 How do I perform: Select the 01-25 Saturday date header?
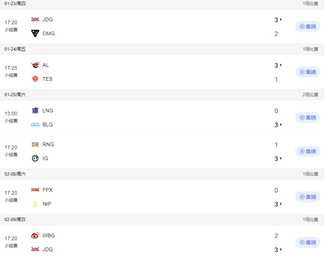tap(15, 95)
